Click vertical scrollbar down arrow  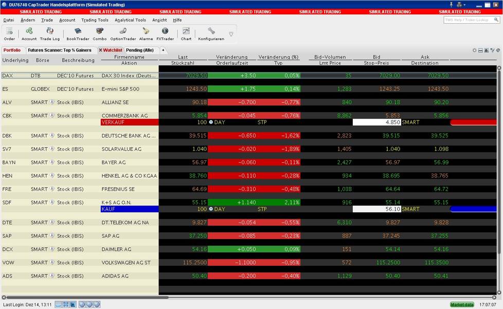[x=499, y=293]
